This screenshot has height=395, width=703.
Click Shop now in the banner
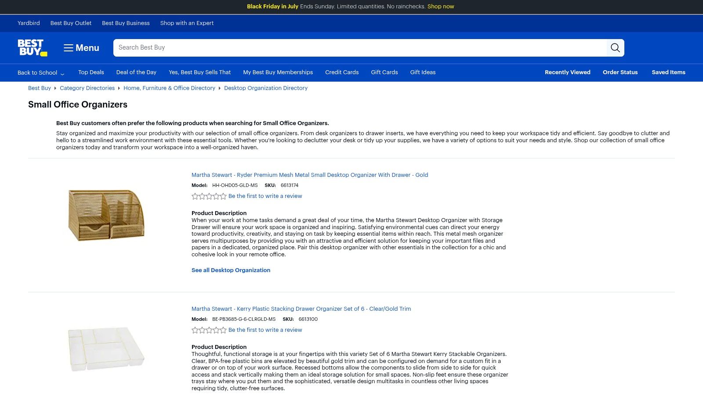441,7
